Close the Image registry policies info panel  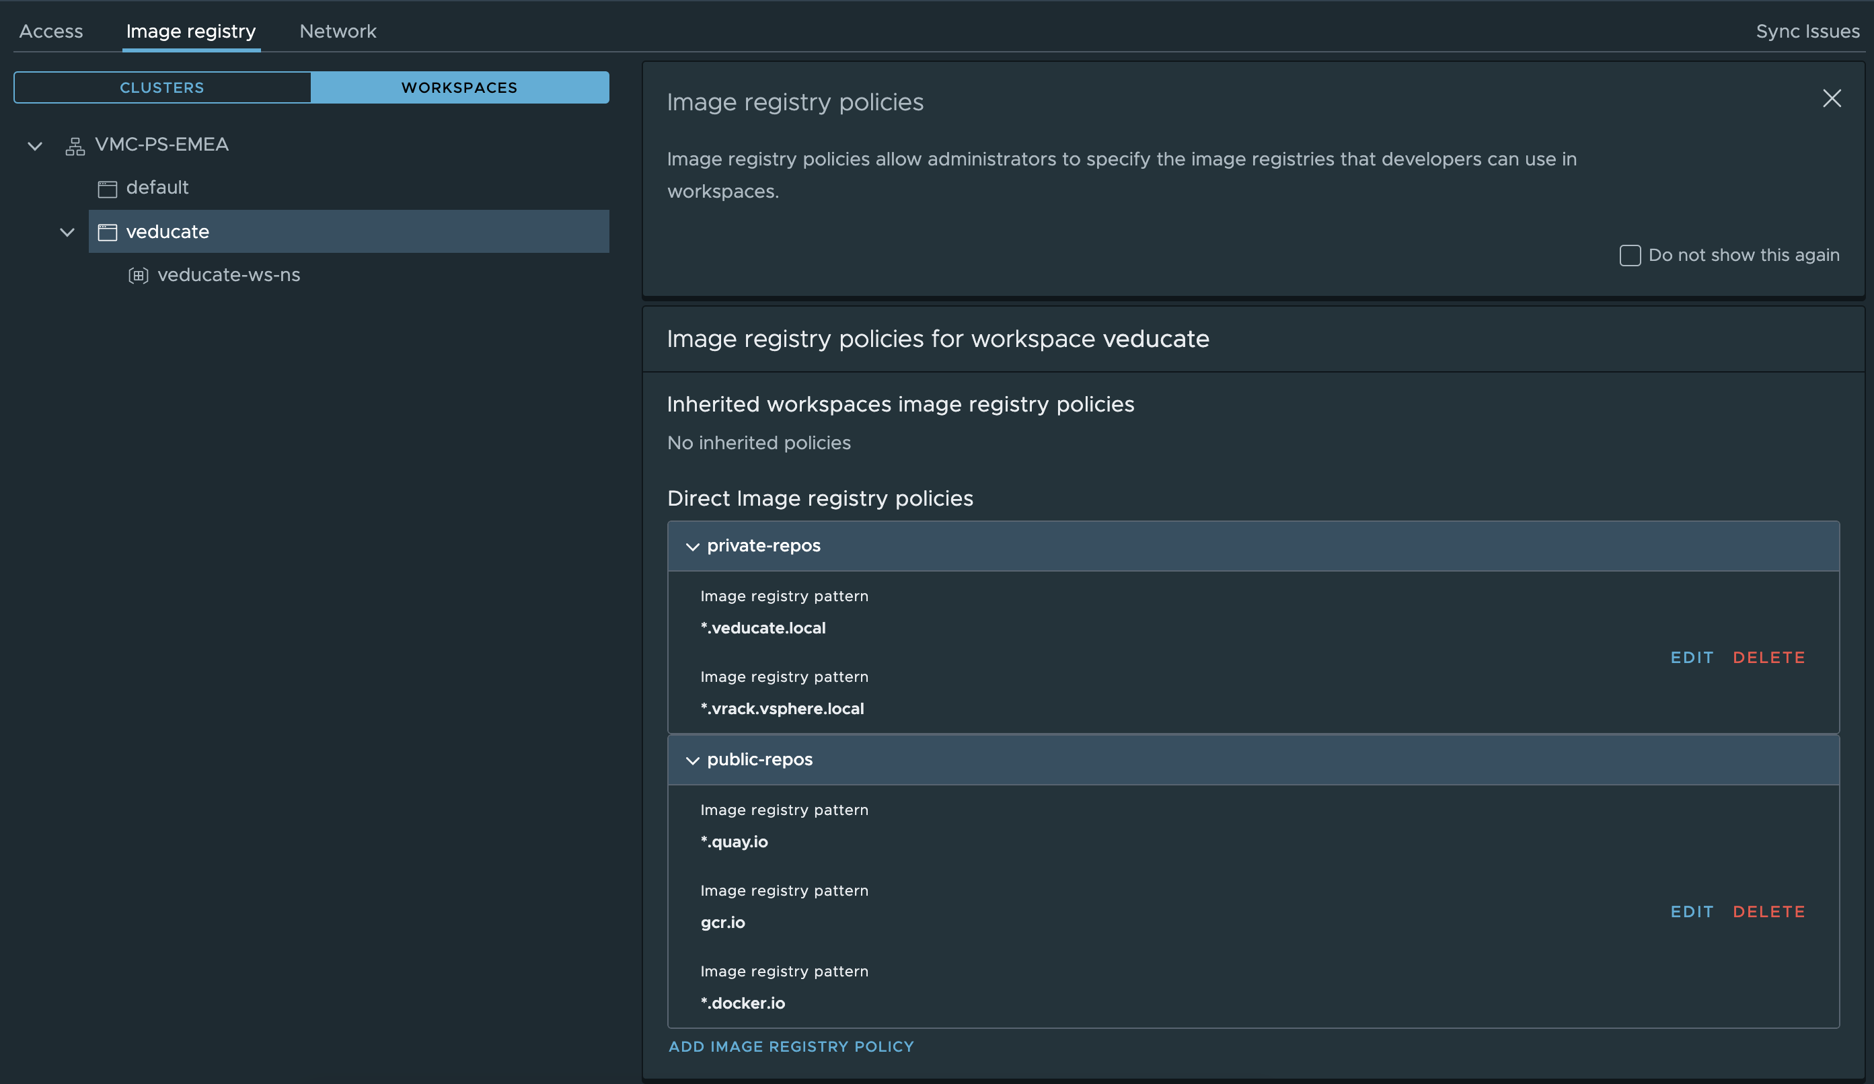1831,98
